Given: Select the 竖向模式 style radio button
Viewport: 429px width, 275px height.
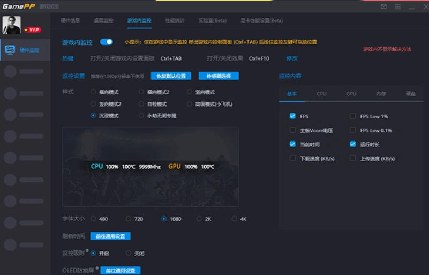Looking at the screenshot, I should pos(190,92).
